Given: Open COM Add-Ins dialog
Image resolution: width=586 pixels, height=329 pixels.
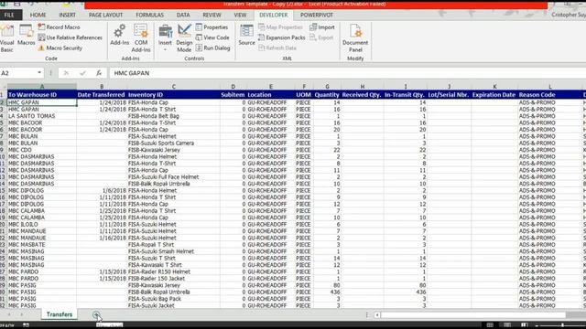Looking at the screenshot, I should tap(141, 38).
